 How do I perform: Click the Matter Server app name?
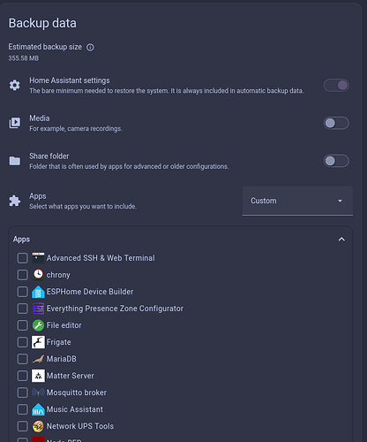tap(71, 376)
